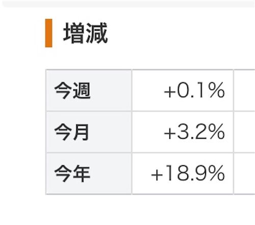Select the +18.9% yearly change value
Viewport: 255px width, 225px height.
click(188, 173)
